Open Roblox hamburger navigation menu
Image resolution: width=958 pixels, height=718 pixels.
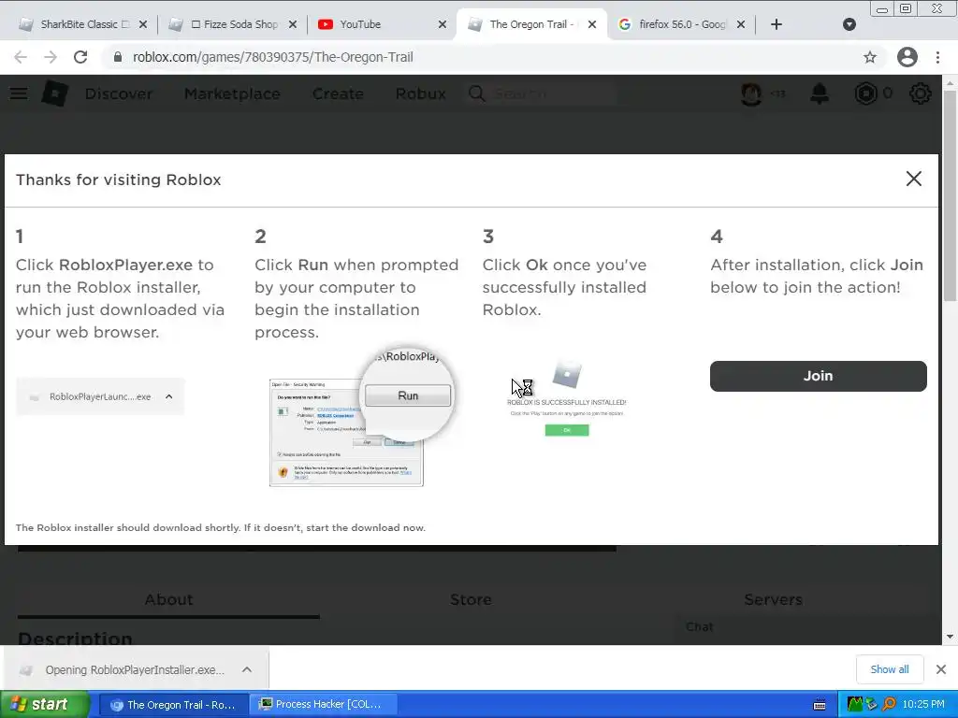19,93
